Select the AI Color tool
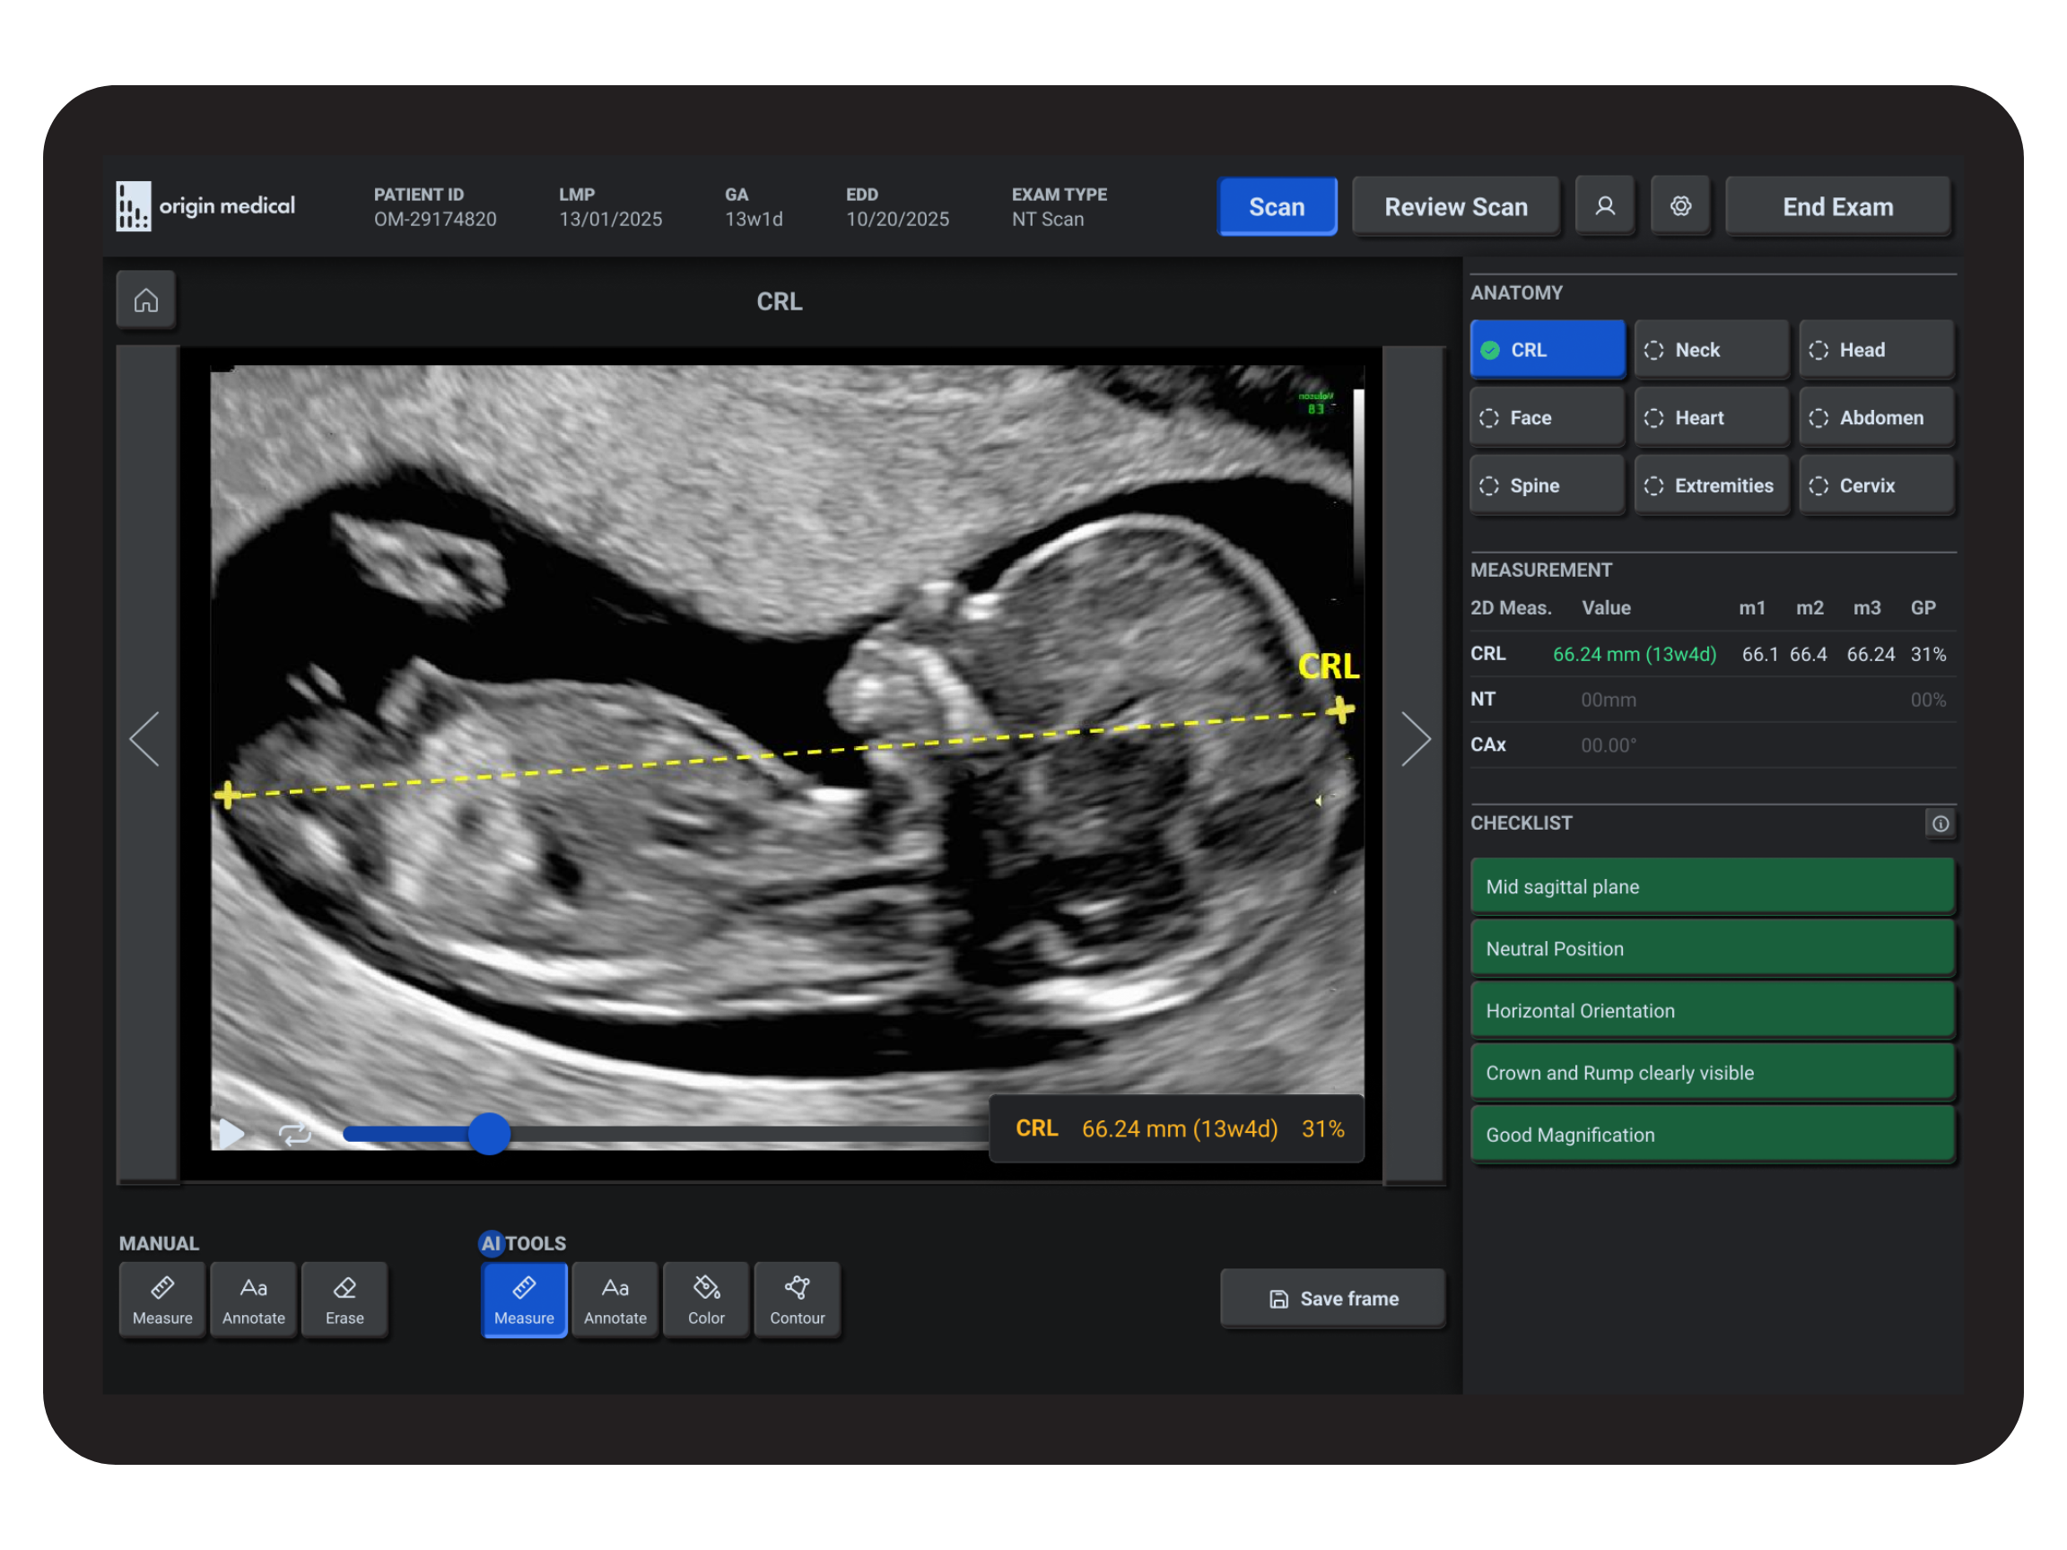 click(705, 1299)
